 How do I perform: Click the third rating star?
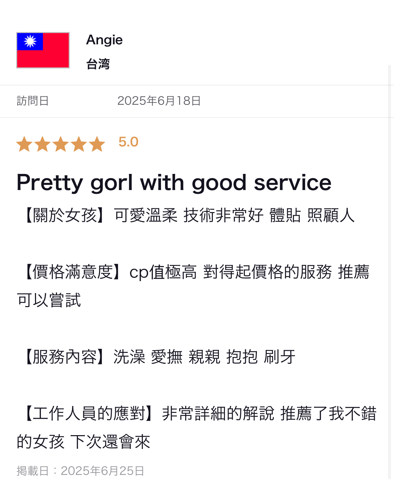tap(61, 144)
